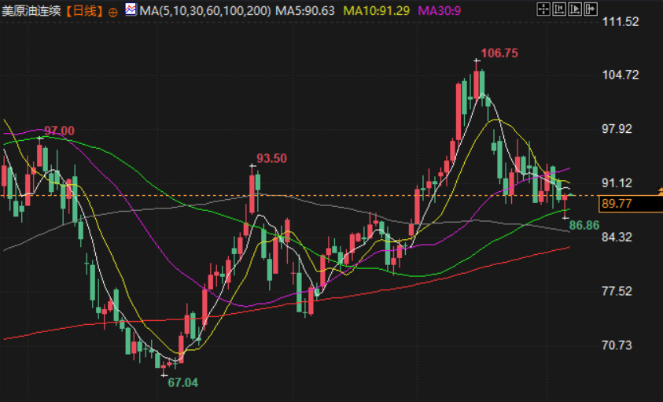Click the indicator chart icon before MA
The width and height of the screenshot is (663, 402).
tap(131, 9)
